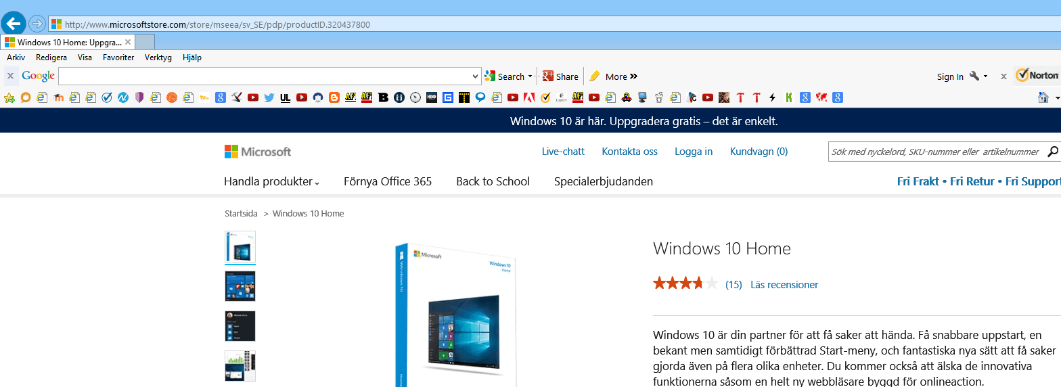Click the Läs recensioner link

[x=784, y=285]
